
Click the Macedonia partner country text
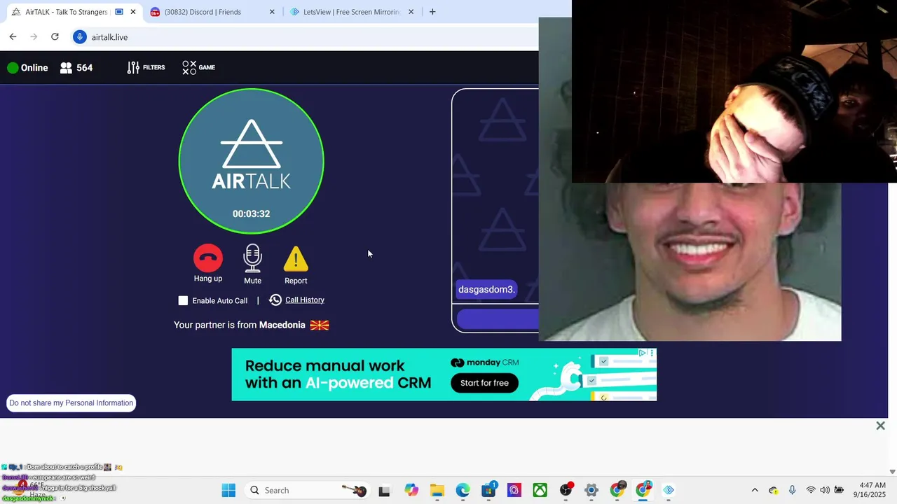coord(282,325)
